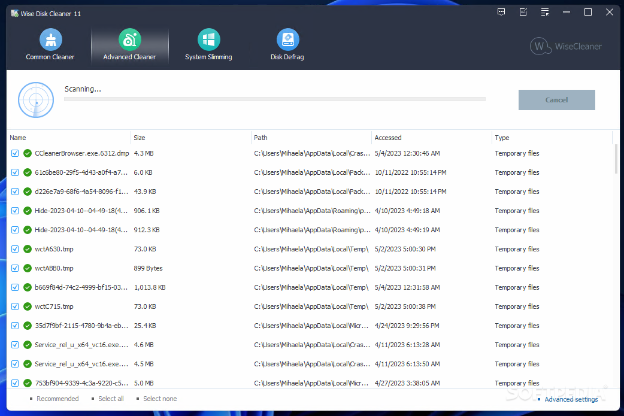Select the 1,013.8 KB size cell
This screenshot has height=416, width=624.
point(150,287)
